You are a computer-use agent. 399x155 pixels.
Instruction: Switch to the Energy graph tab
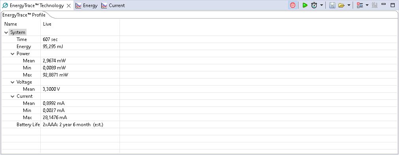[87, 6]
